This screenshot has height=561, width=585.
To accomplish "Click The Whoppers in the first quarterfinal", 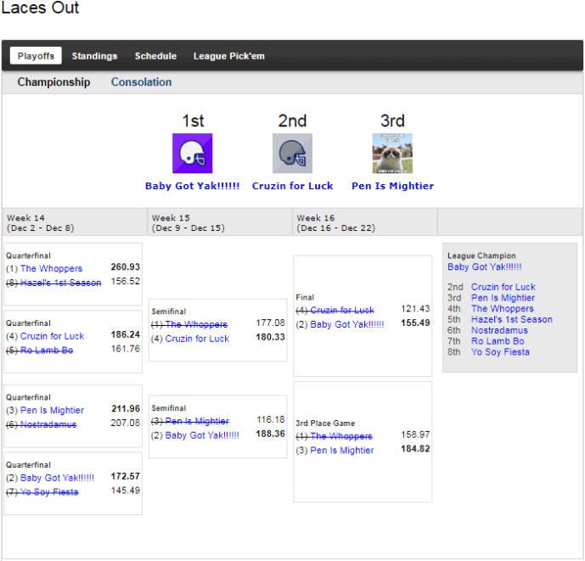I will (x=51, y=268).
